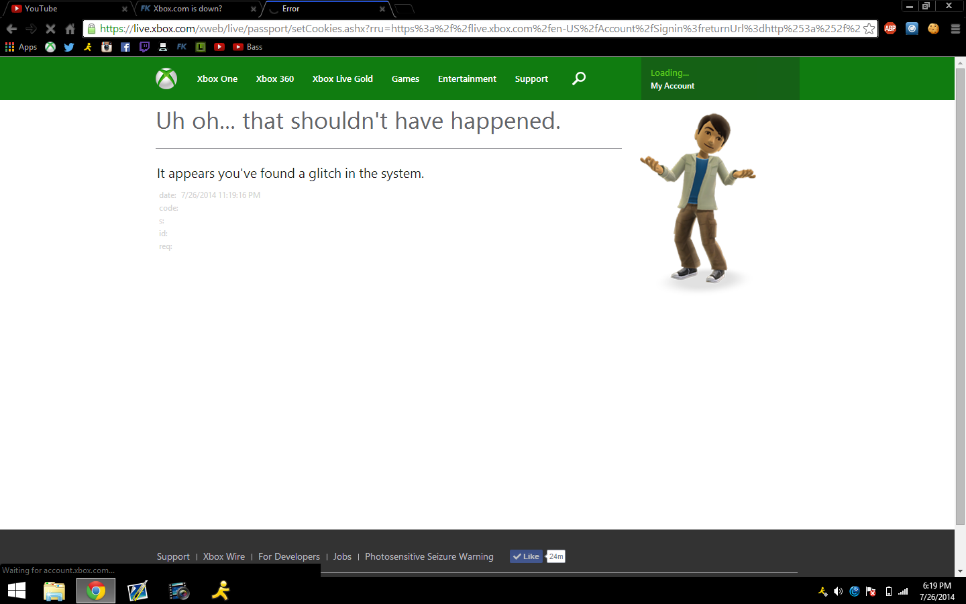This screenshot has height=604, width=966.
Task: Open the Instagram bookmark
Action: click(107, 47)
